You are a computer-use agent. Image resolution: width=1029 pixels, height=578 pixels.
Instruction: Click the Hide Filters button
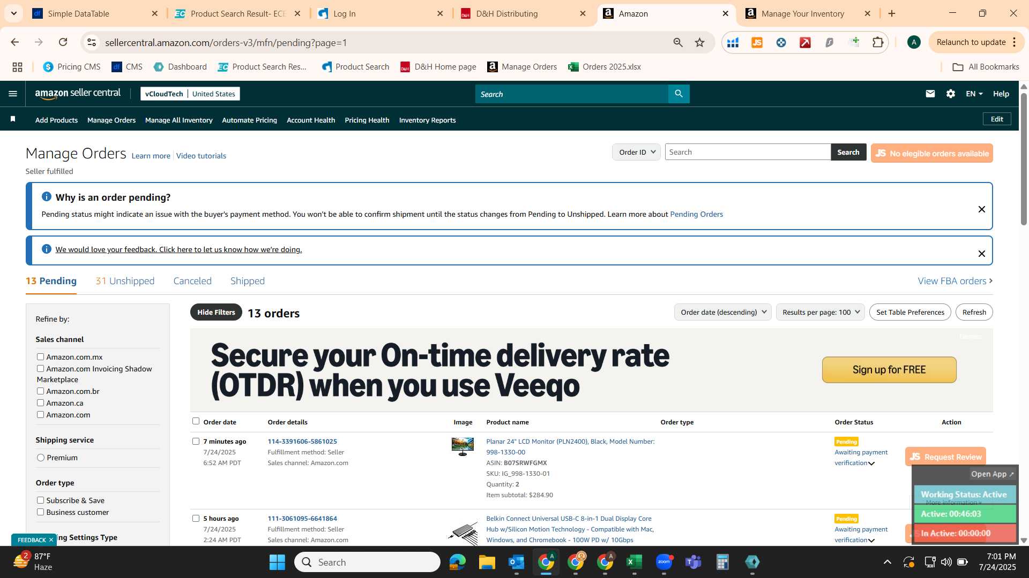coord(216,312)
